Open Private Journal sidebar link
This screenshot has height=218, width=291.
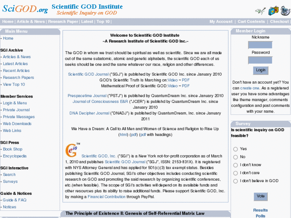pyautogui.click(x=16, y=110)
